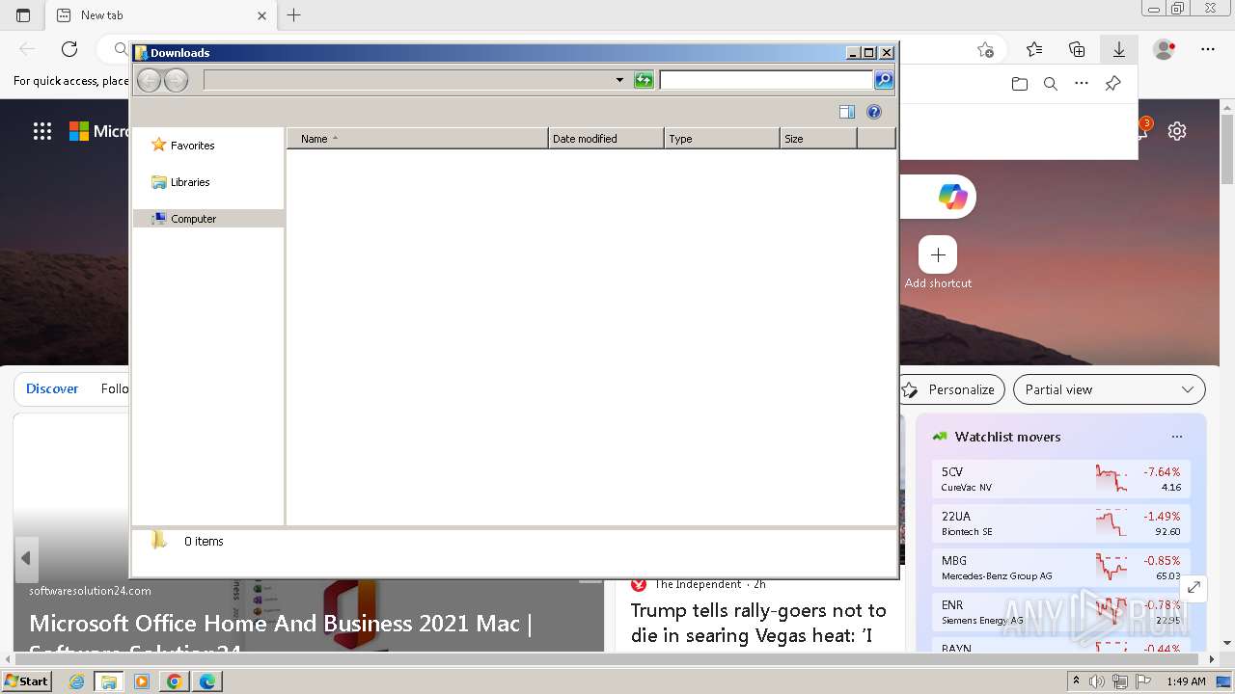This screenshot has height=694, width=1235.
Task: Open Edge Downloads toolbar button
Action: [1119, 49]
